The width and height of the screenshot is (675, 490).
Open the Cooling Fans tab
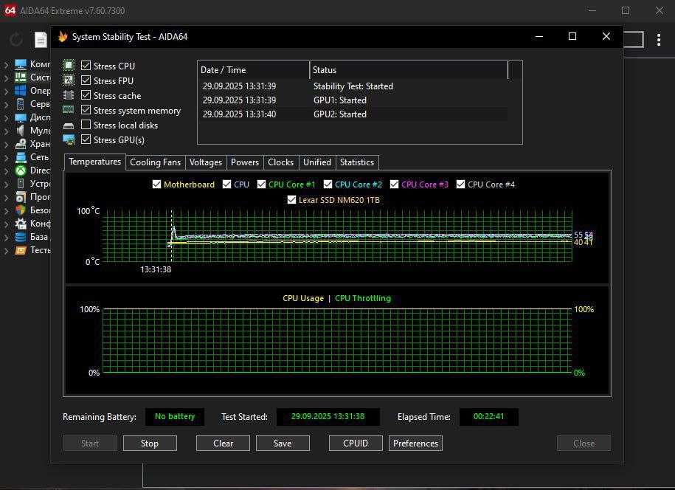click(x=156, y=162)
